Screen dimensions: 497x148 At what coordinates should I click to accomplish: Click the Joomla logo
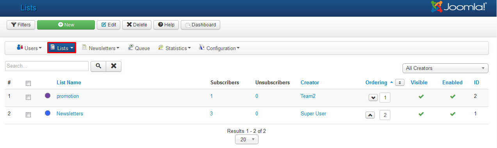[x=459, y=6]
